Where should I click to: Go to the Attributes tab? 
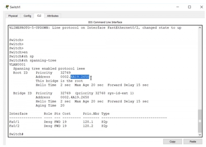pos(53,16)
